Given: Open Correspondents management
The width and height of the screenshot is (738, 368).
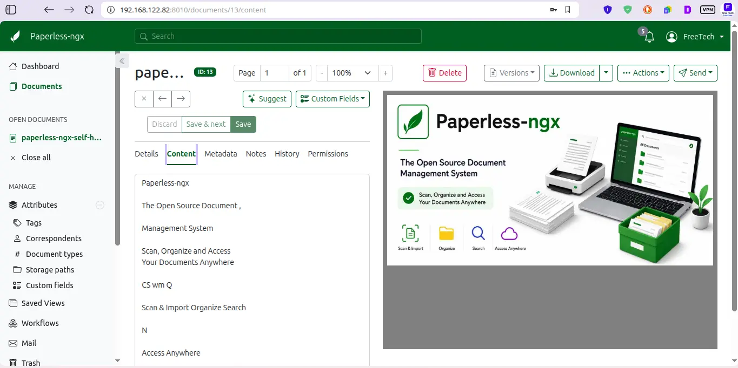Looking at the screenshot, I should pyautogui.click(x=54, y=238).
